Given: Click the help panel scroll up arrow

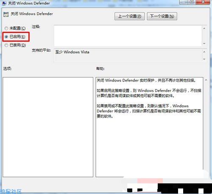Looking at the screenshot, I should coord(206,80).
